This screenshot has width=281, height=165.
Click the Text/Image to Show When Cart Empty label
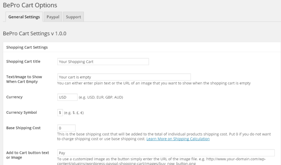[x=24, y=79]
